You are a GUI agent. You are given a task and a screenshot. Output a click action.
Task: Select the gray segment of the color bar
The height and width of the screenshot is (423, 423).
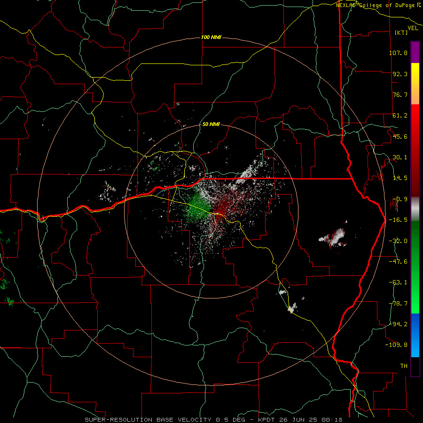coord(415,209)
